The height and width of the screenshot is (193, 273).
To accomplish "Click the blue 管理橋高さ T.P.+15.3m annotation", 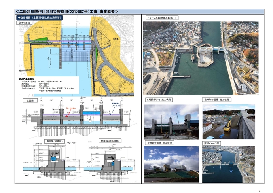I will [116, 104].
